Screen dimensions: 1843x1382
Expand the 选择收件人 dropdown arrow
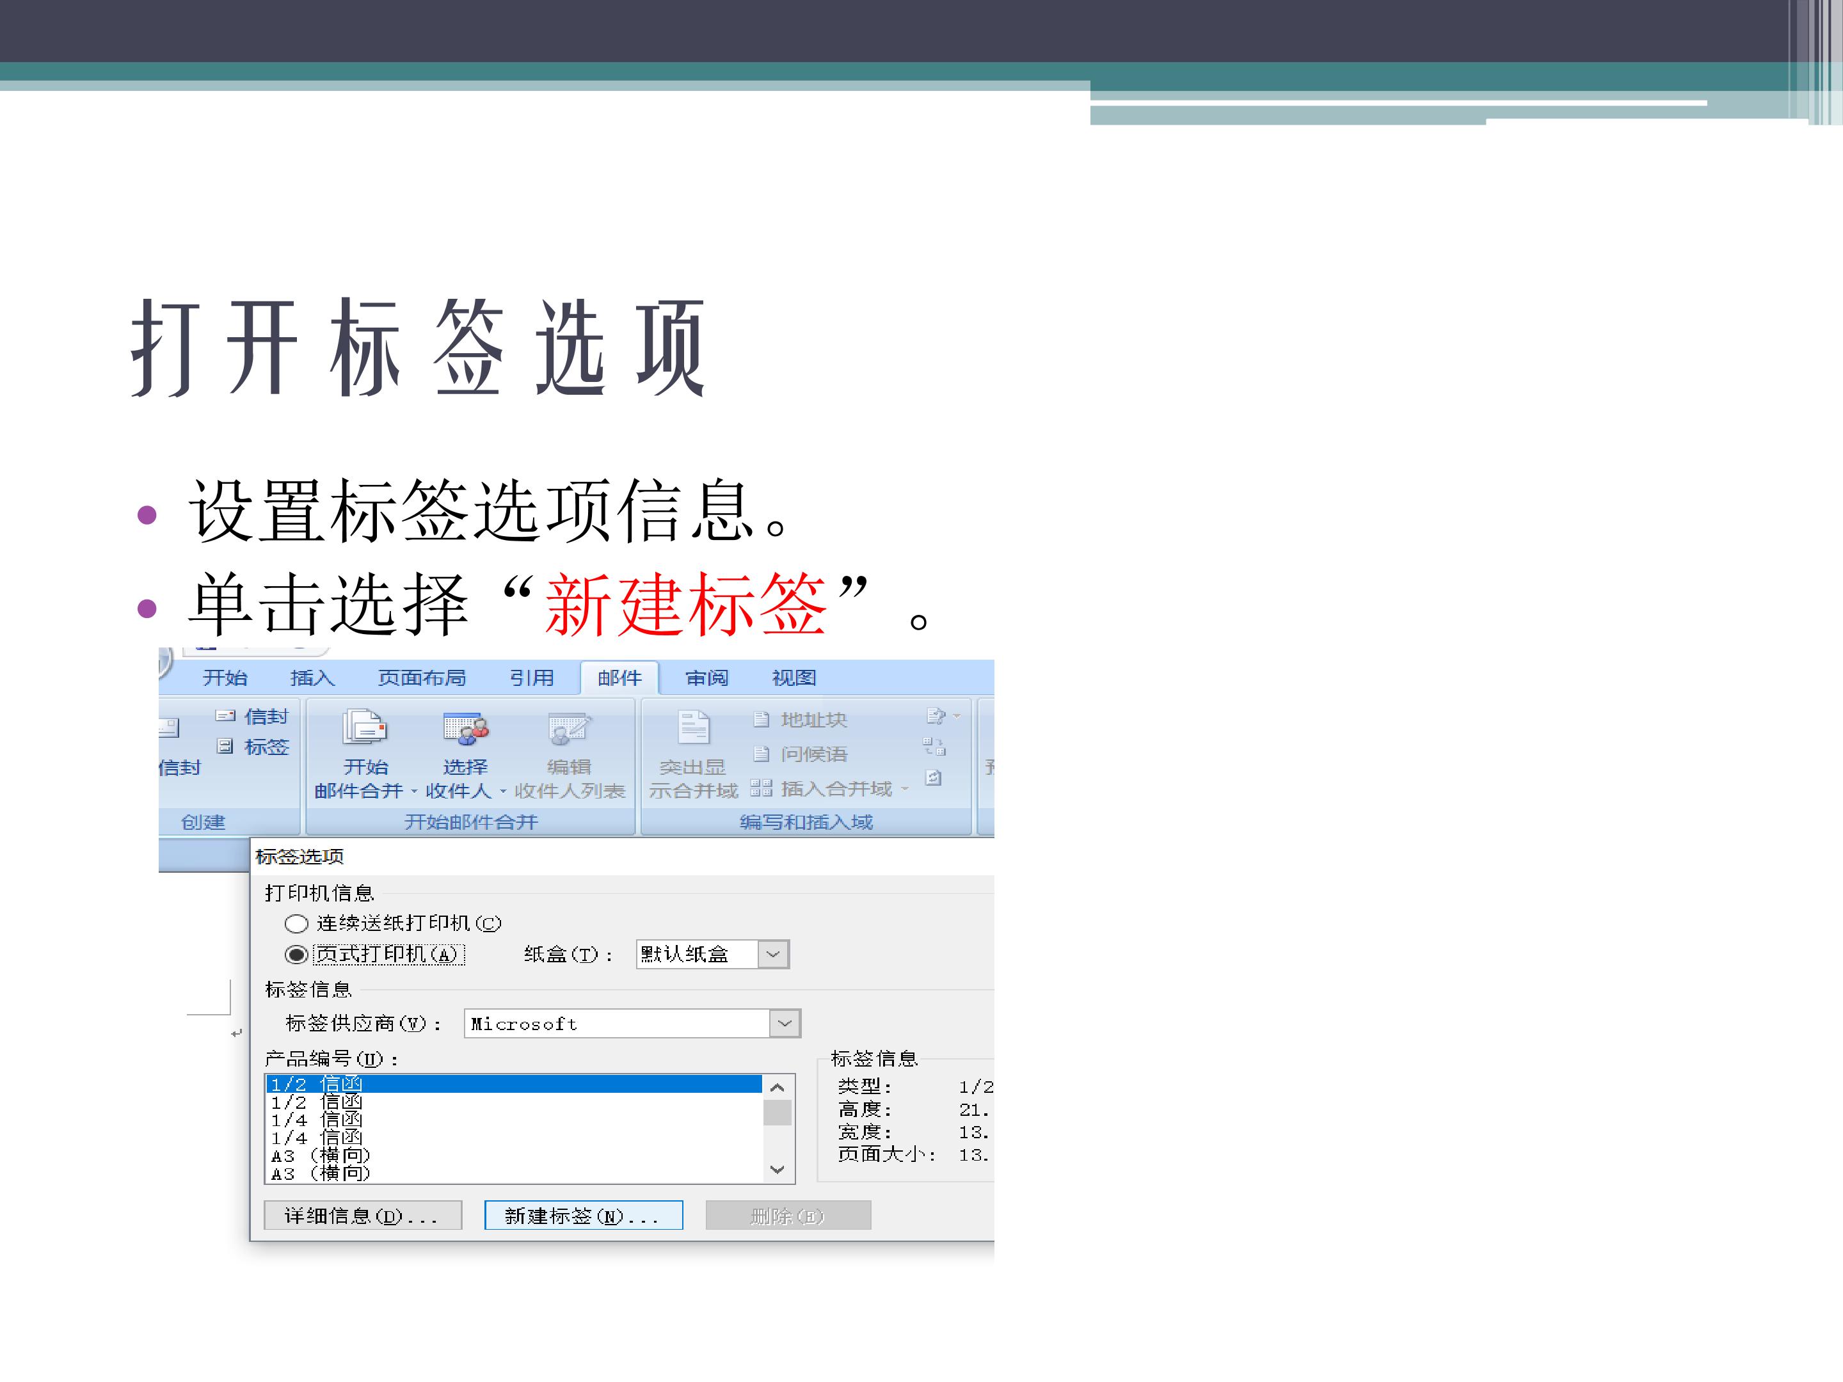(x=502, y=791)
